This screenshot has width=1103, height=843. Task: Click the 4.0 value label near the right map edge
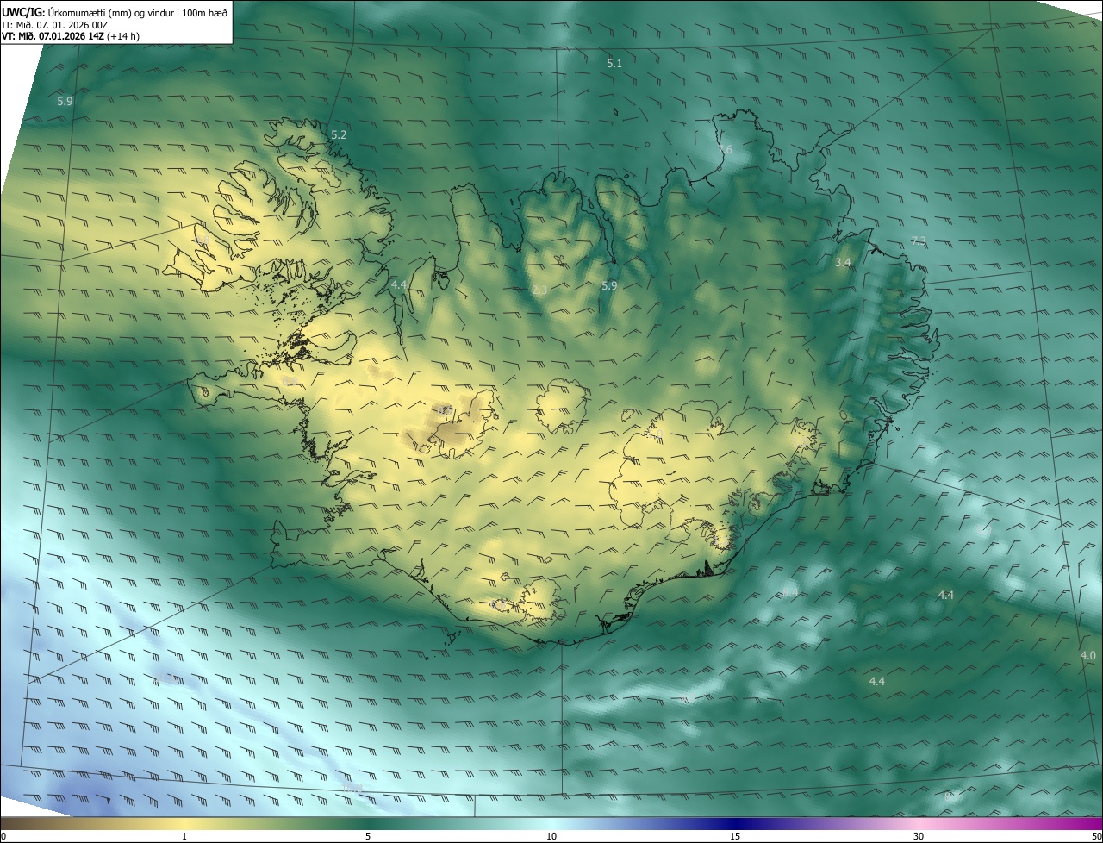point(1087,656)
